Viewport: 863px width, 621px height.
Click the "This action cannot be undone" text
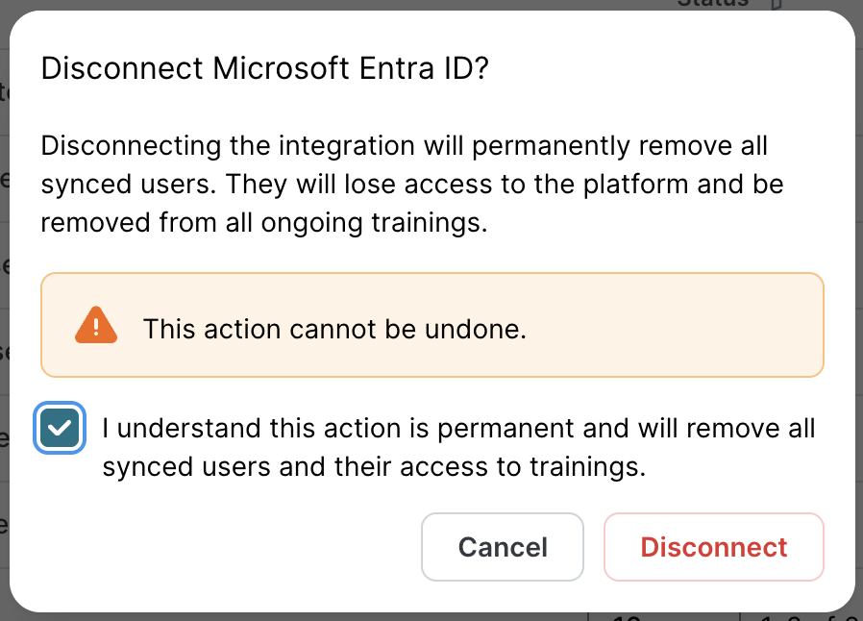334,330
